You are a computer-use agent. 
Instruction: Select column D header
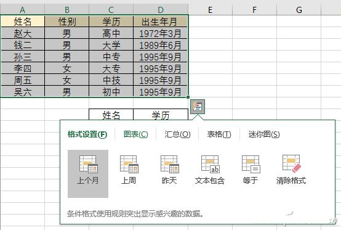pos(161,10)
